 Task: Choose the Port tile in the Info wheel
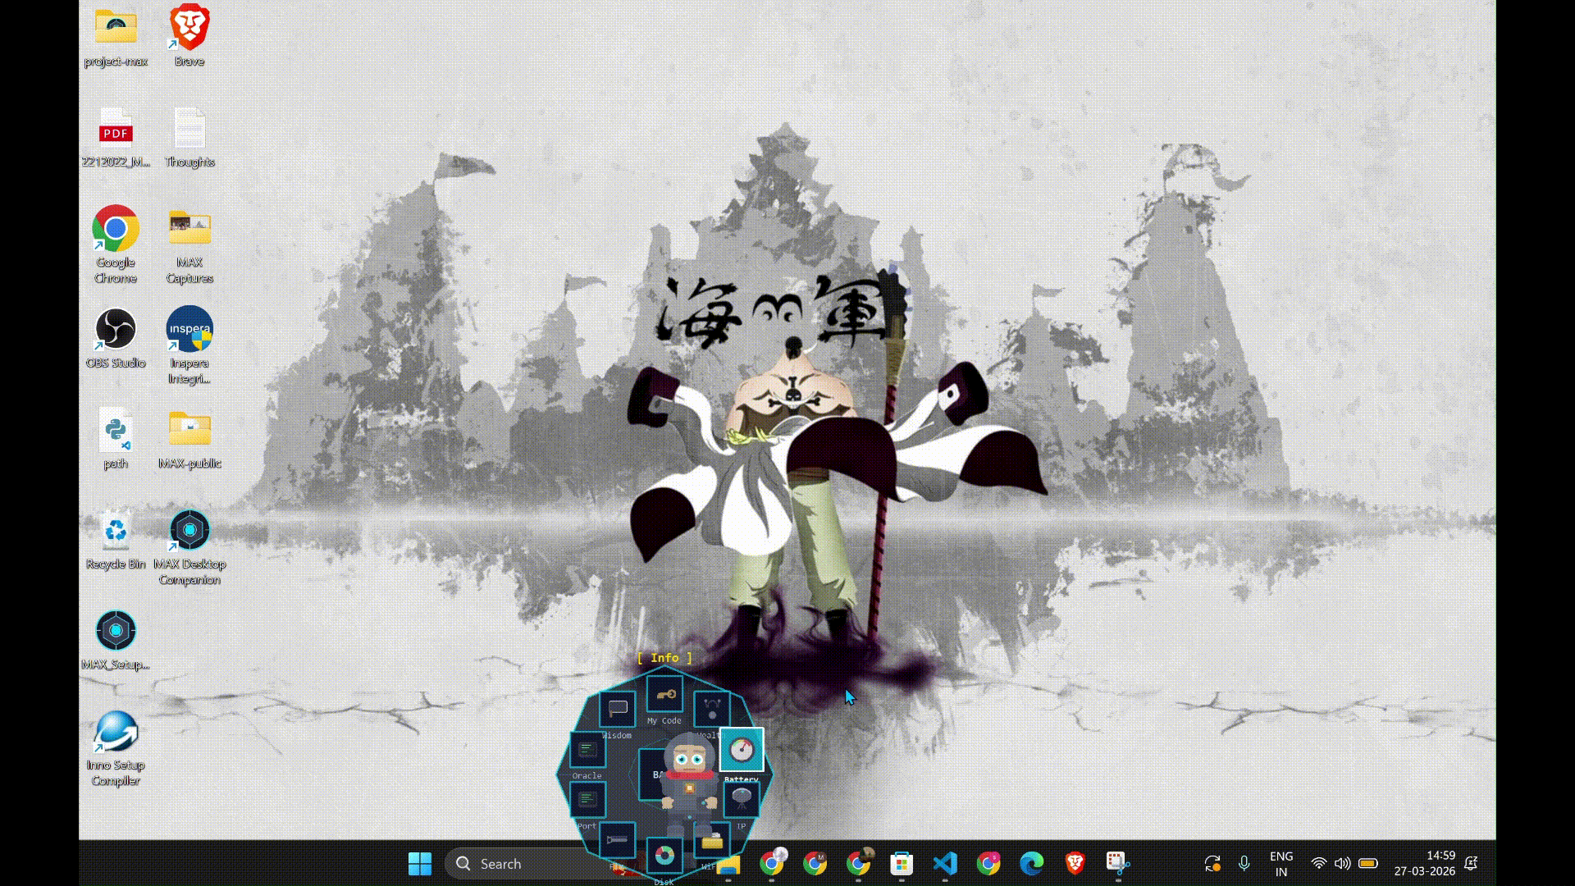(x=587, y=800)
